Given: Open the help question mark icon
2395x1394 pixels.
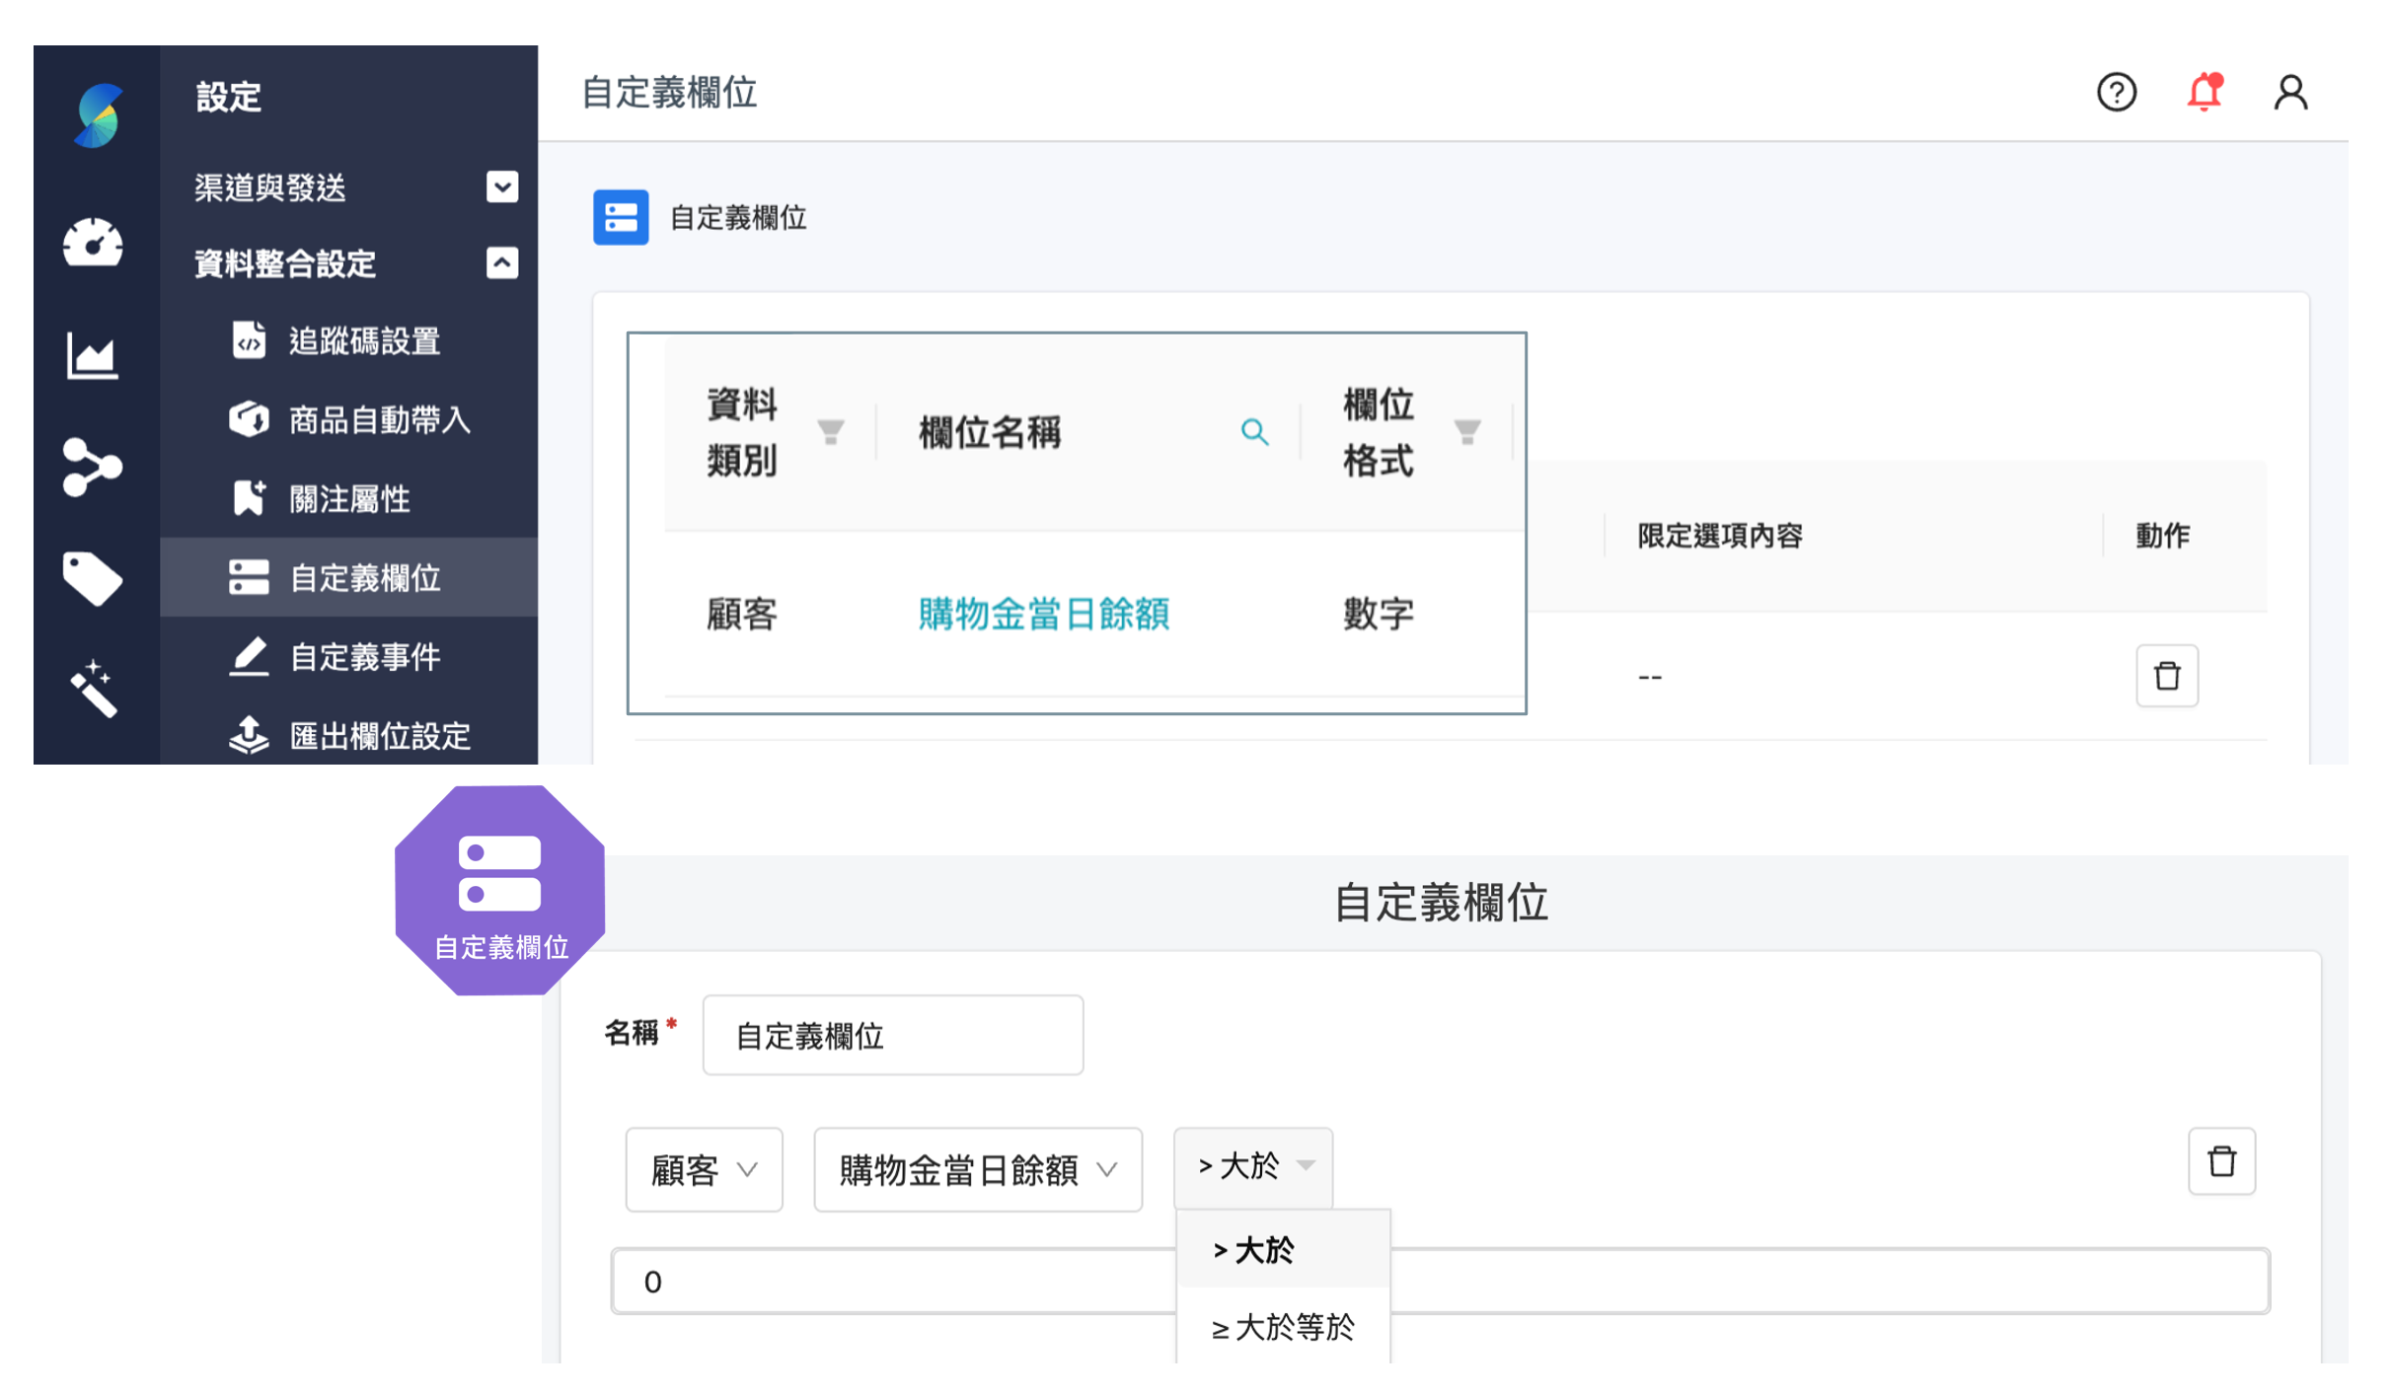Looking at the screenshot, I should coord(2116,93).
